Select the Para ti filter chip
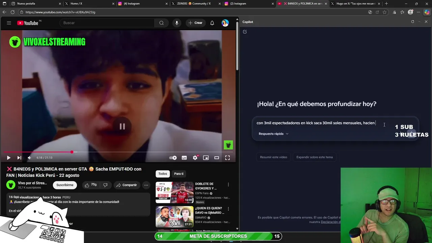This screenshot has width=432, height=243. (x=179, y=174)
